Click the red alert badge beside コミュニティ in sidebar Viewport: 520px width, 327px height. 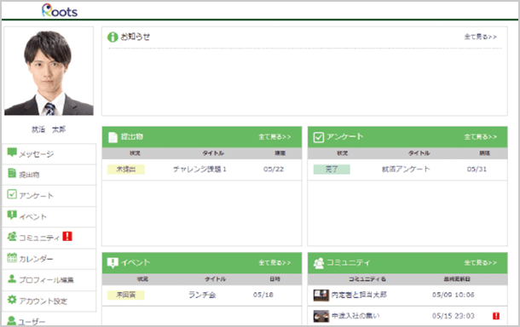(x=67, y=236)
